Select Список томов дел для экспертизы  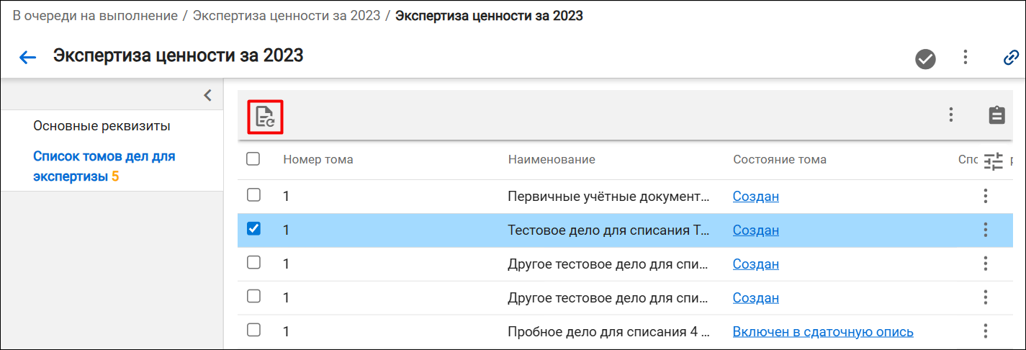pyautogui.click(x=104, y=166)
